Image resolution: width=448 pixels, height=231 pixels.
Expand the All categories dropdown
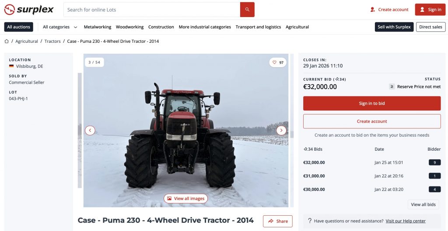pos(60,27)
